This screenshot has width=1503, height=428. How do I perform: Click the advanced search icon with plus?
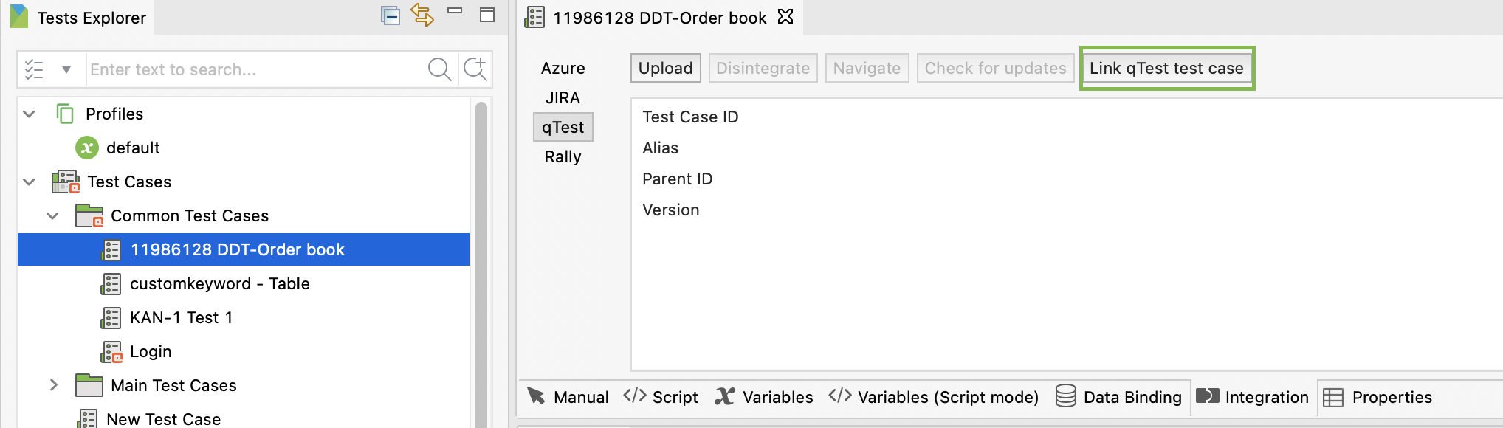tap(475, 69)
